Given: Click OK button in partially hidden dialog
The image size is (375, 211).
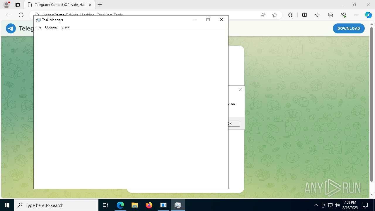Looking at the screenshot, I should click(234, 123).
